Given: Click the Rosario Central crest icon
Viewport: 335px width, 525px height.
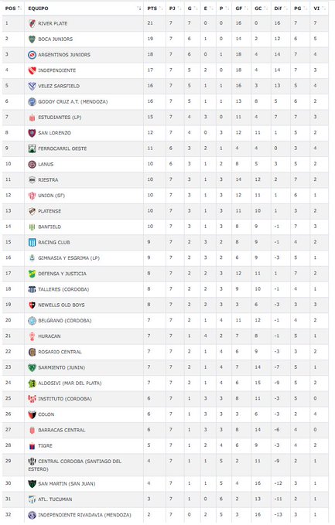Looking at the screenshot, I should [32, 352].
